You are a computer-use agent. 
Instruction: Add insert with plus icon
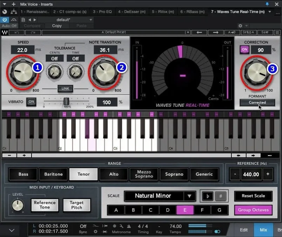click(13, 4)
